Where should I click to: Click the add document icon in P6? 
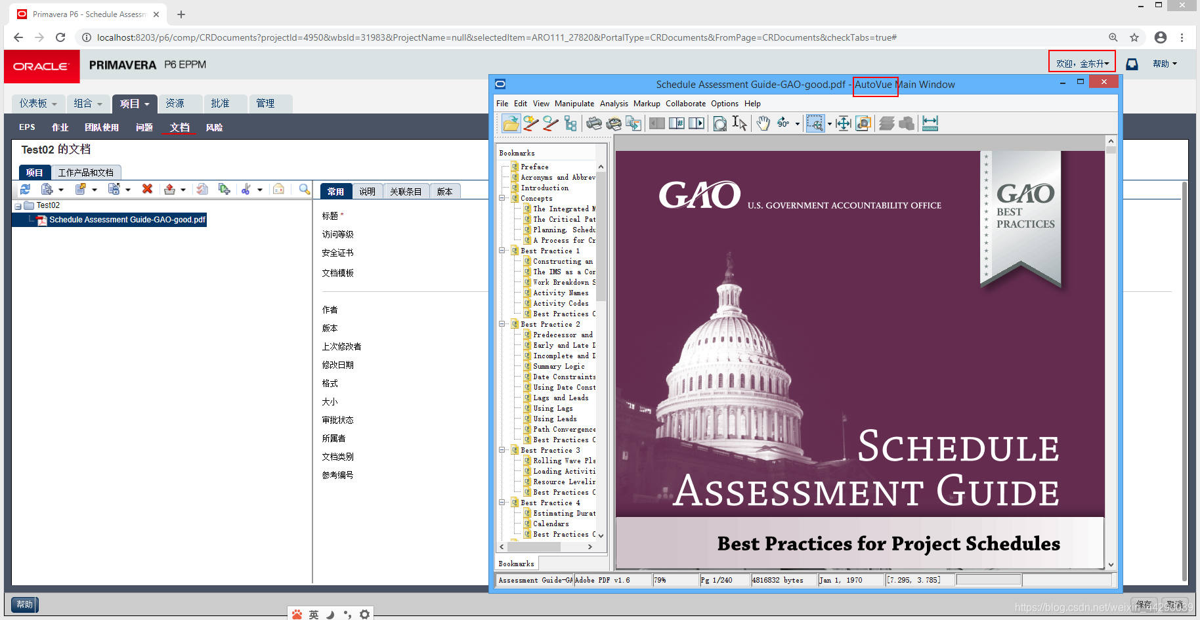pyautogui.click(x=47, y=189)
